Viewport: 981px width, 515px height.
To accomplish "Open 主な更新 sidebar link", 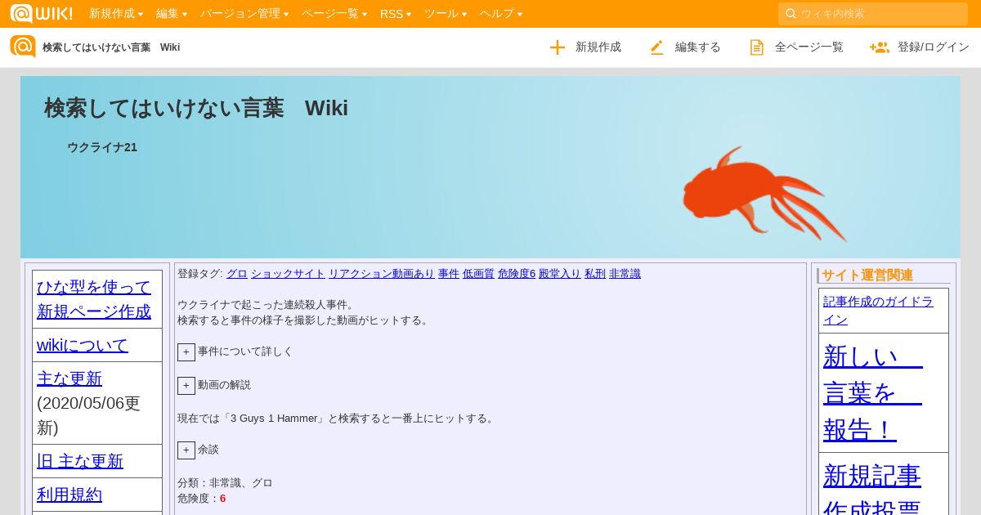I will (x=69, y=378).
